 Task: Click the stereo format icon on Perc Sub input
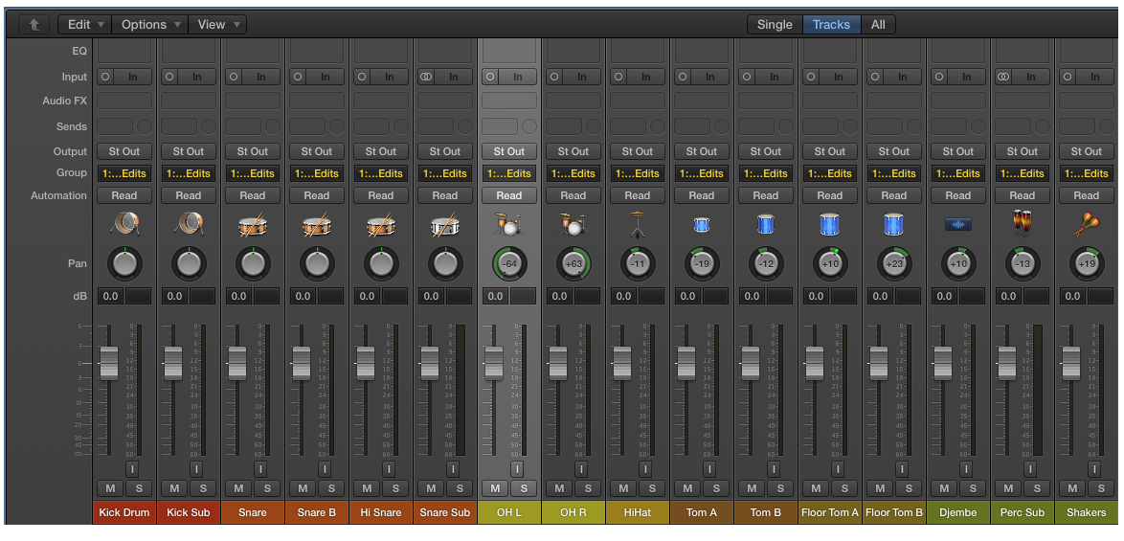[1003, 77]
